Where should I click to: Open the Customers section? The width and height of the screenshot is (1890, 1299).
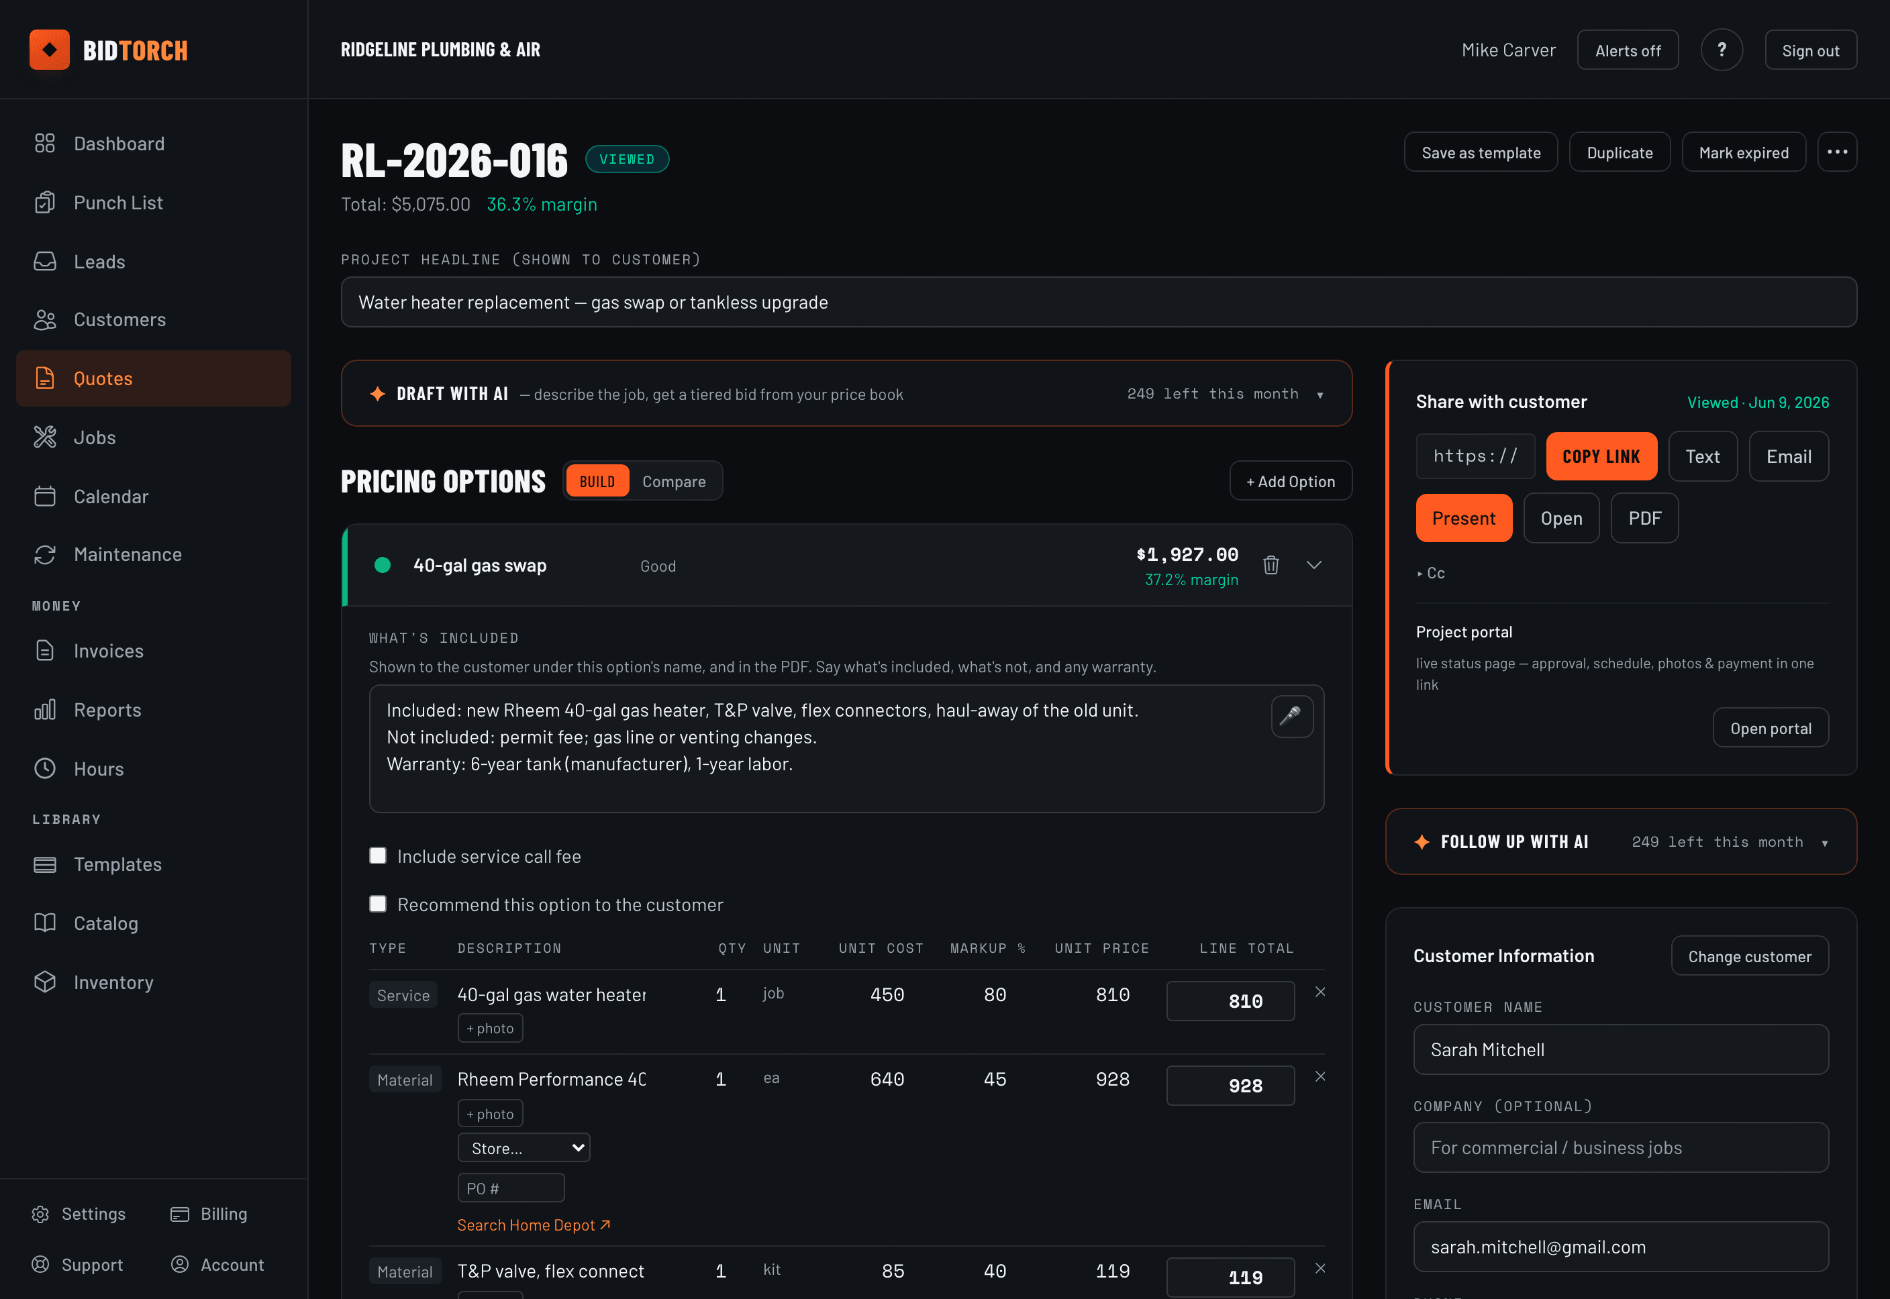pos(153,320)
